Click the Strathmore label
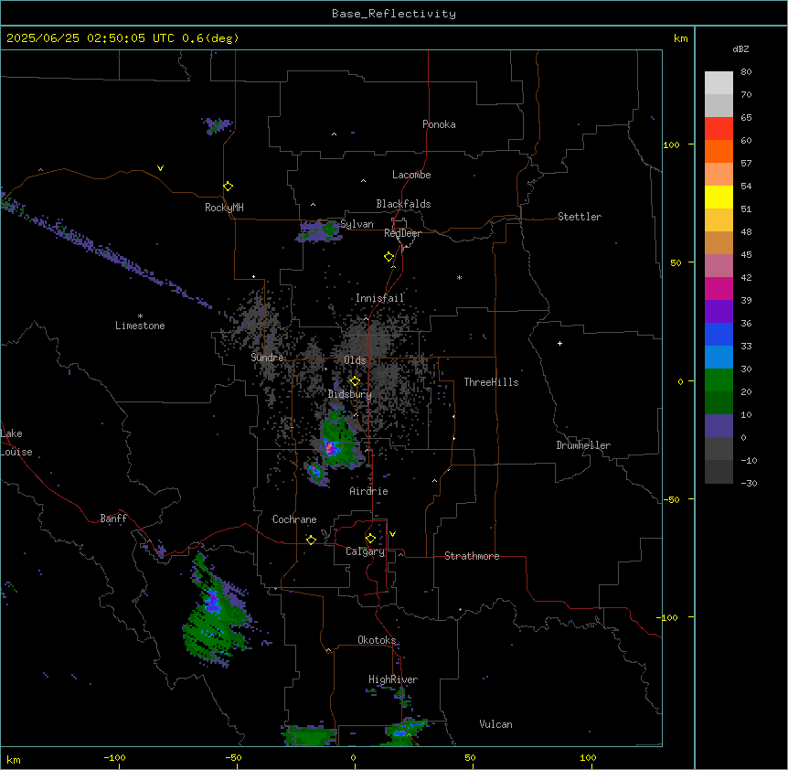Screen dimensions: 788x770 (472, 556)
